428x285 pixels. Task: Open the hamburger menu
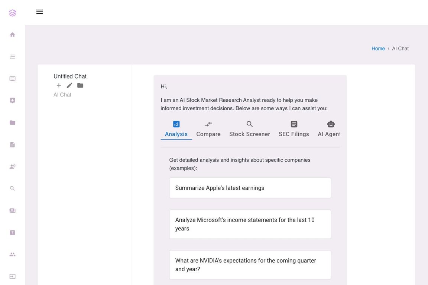coord(39,12)
